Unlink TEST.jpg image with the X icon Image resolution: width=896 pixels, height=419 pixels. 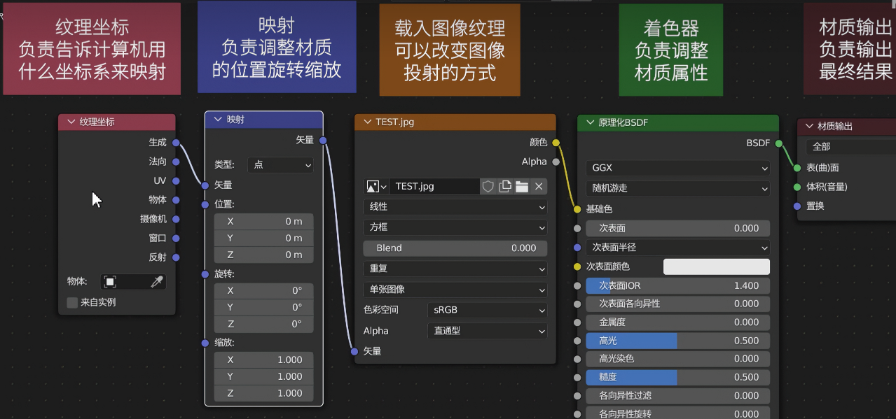[x=539, y=187]
